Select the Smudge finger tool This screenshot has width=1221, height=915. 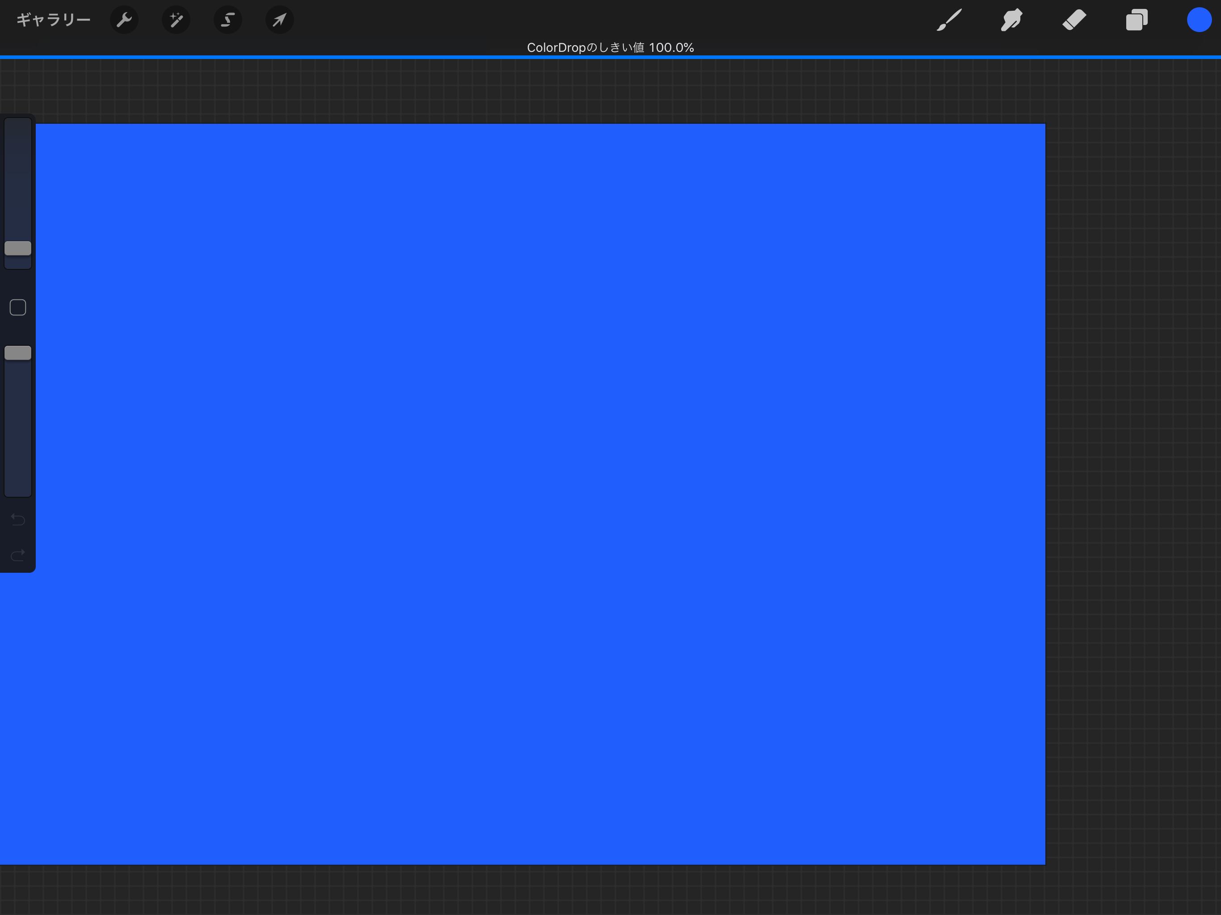pos(1011,20)
